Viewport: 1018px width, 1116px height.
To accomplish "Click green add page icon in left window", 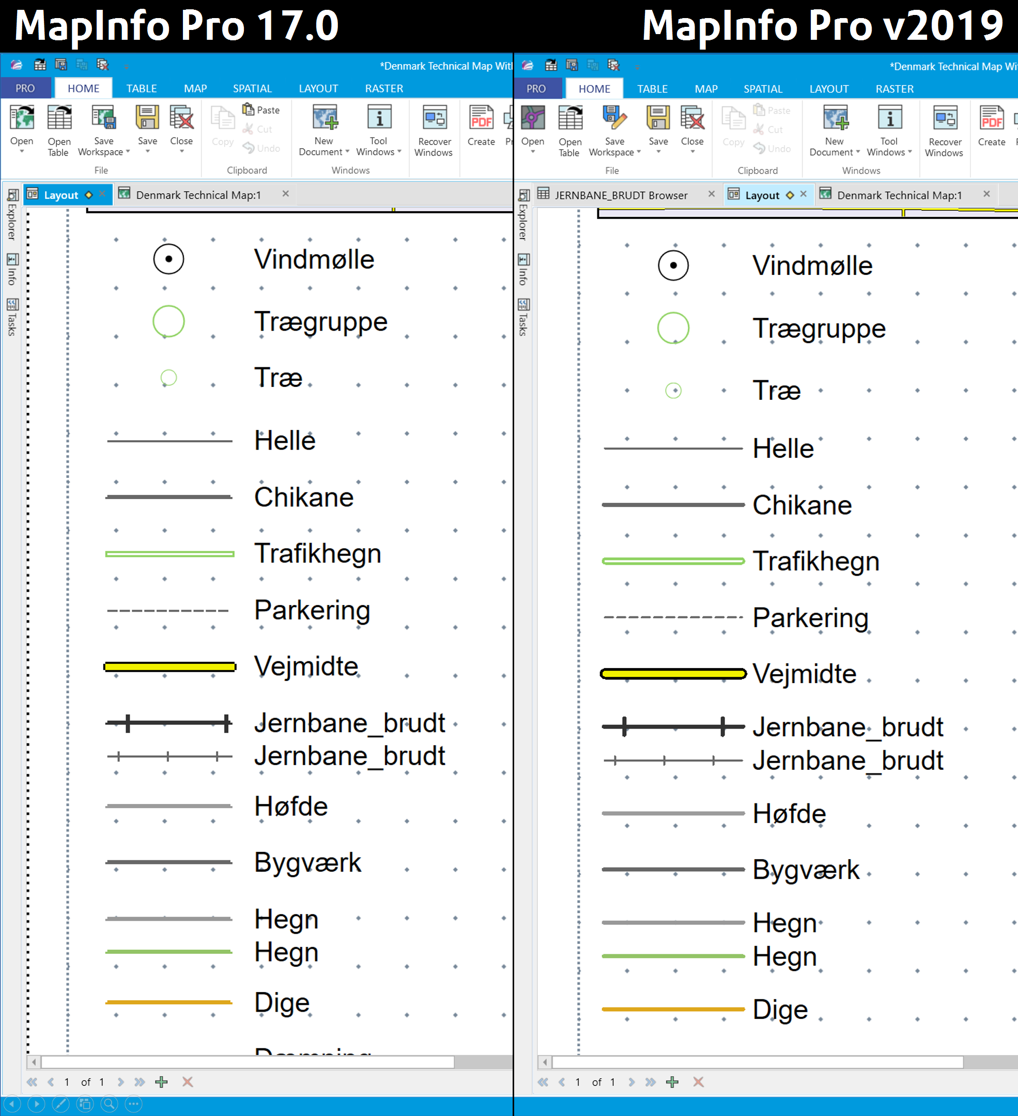I will (161, 1082).
